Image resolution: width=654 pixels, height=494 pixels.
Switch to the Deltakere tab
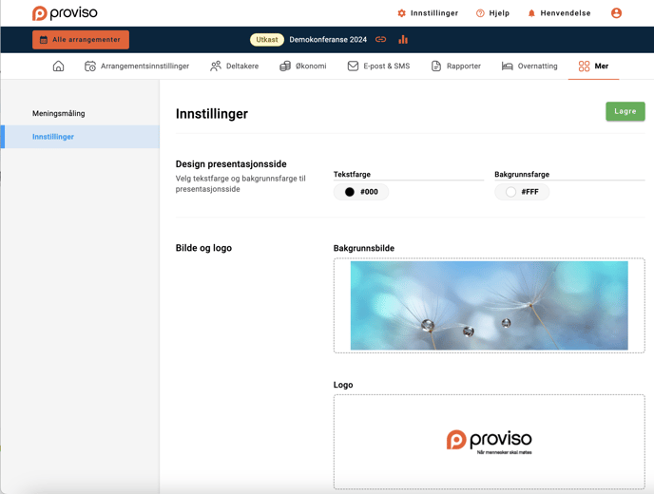pos(235,66)
